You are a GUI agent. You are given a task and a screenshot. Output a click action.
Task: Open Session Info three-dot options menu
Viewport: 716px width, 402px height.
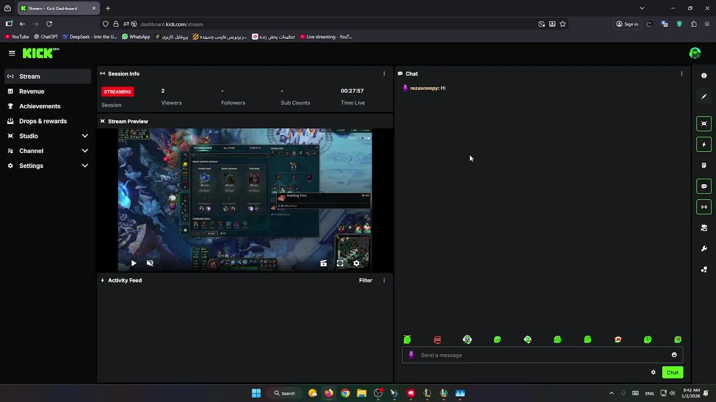tap(384, 74)
